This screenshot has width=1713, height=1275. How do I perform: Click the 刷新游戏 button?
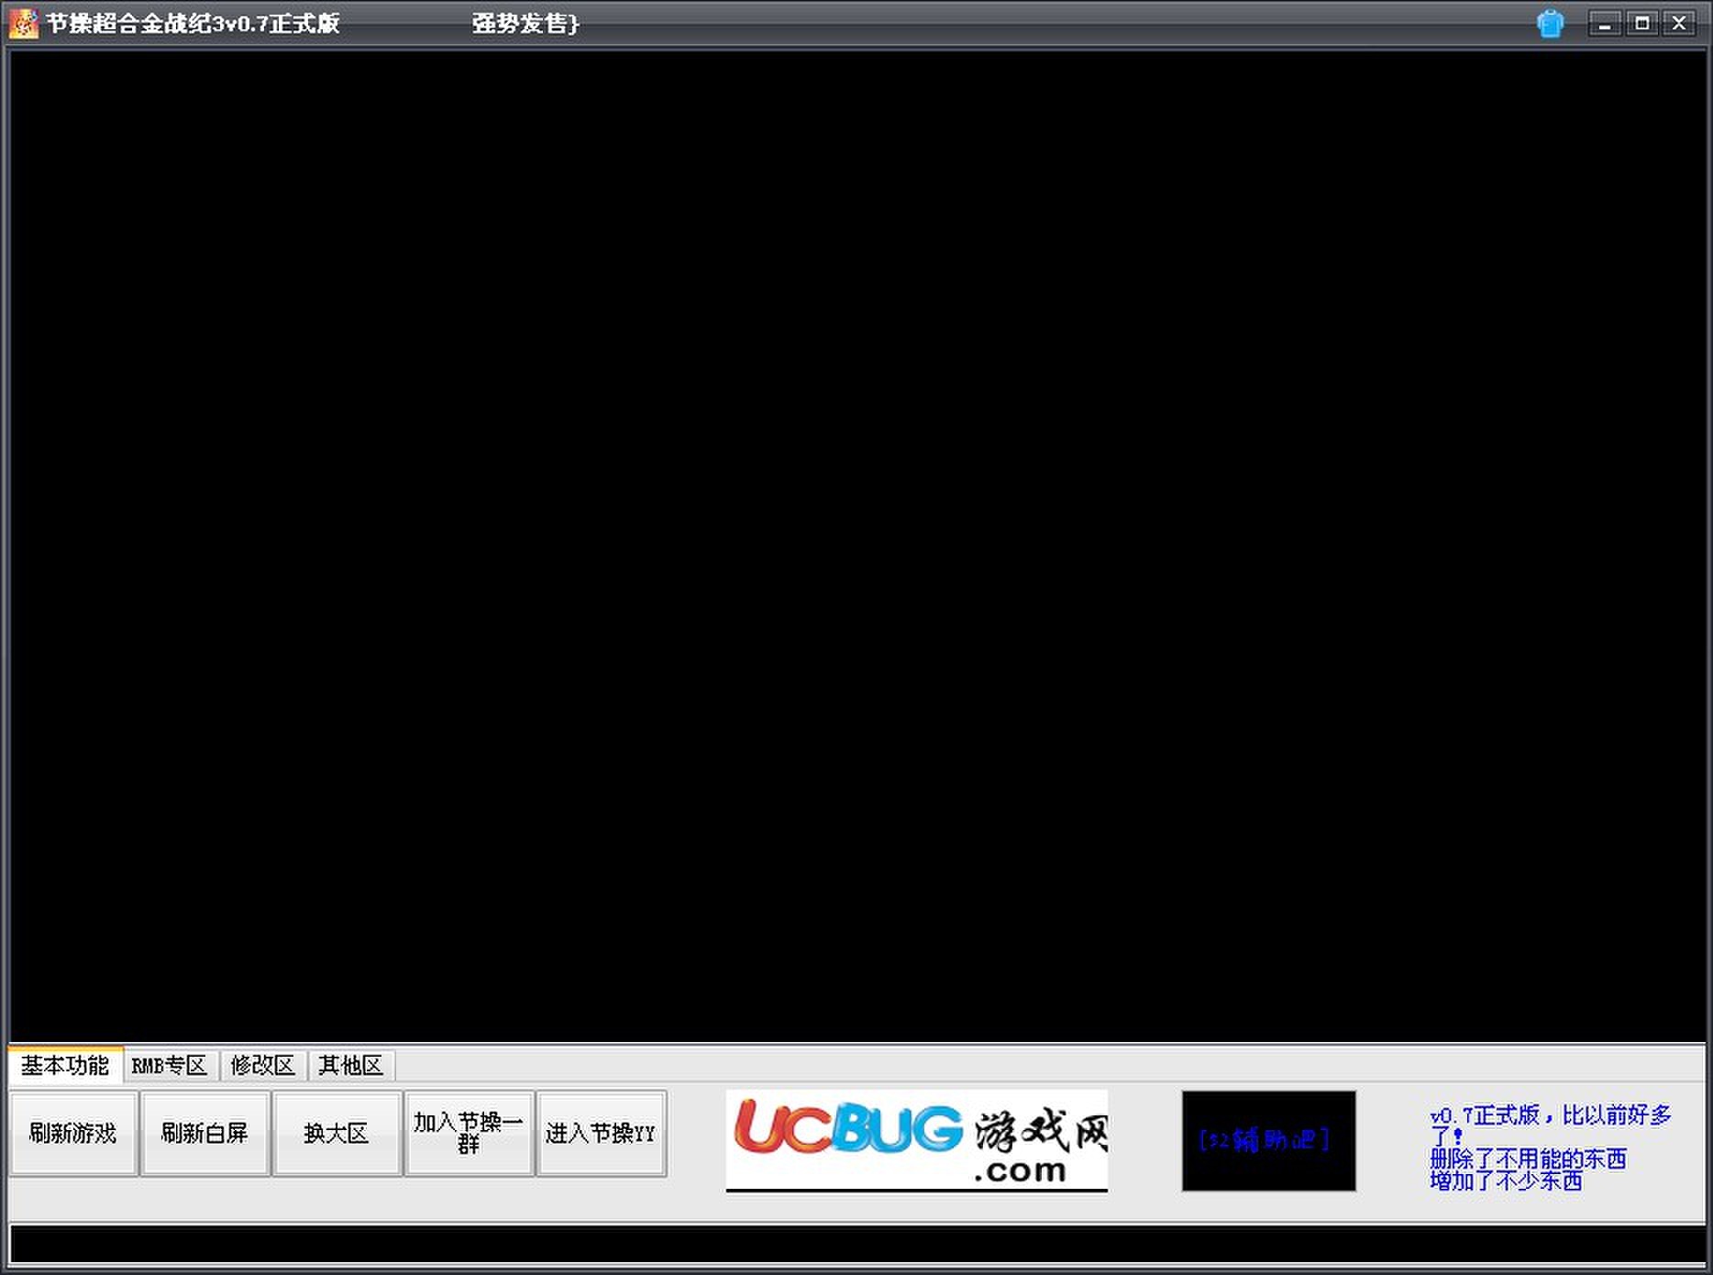(73, 1134)
